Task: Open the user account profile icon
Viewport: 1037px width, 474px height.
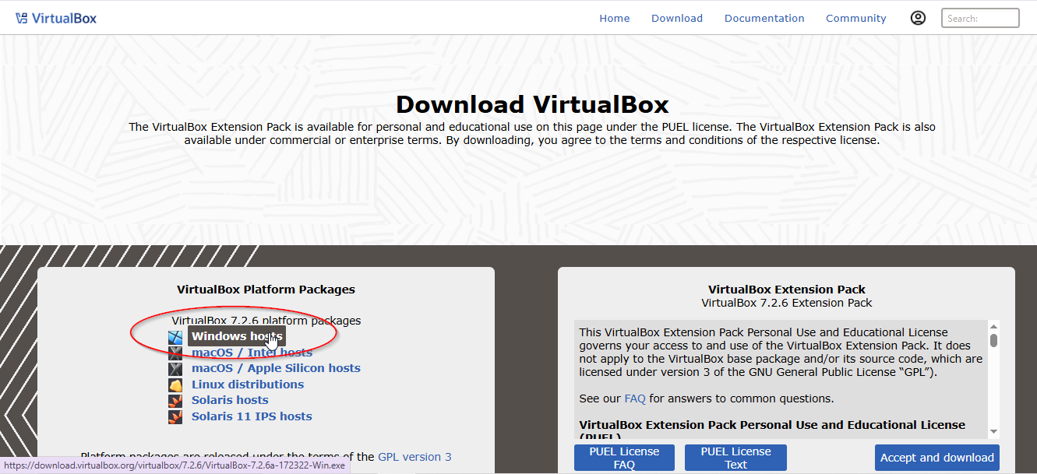Action: (918, 18)
